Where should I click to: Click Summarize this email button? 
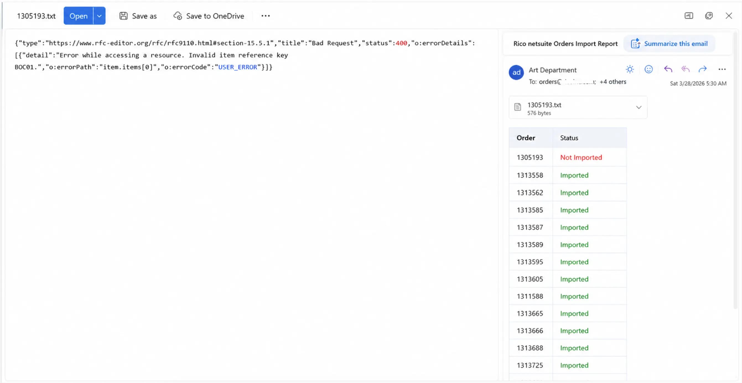click(x=669, y=43)
